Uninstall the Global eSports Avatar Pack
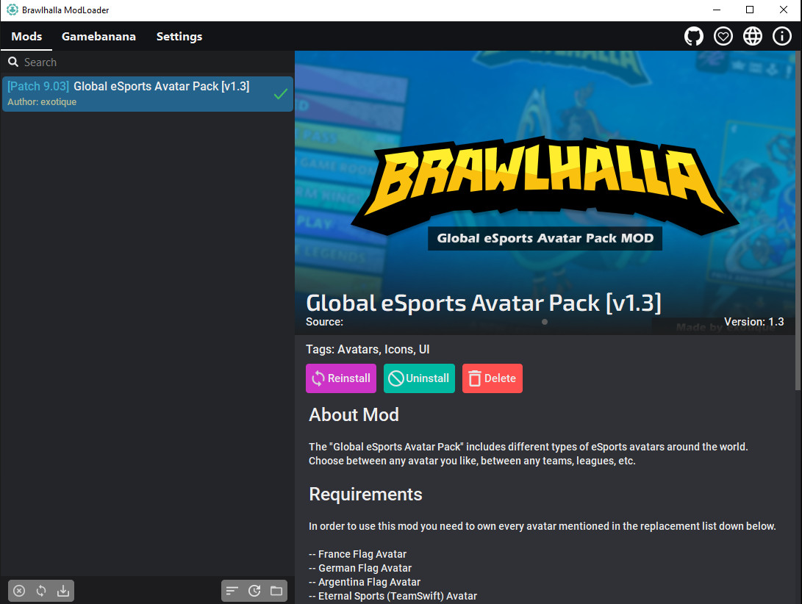 pos(419,378)
